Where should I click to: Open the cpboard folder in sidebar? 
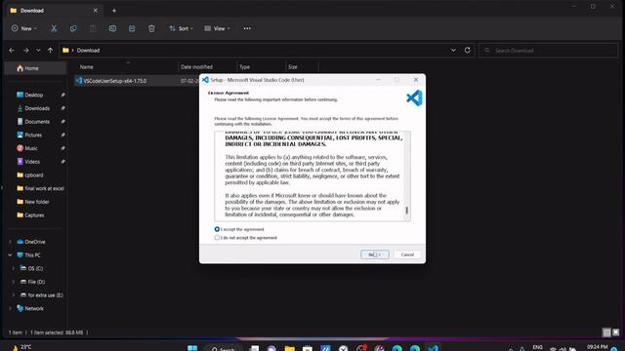33,175
